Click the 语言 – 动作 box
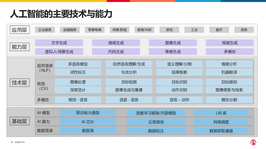 [179, 100]
